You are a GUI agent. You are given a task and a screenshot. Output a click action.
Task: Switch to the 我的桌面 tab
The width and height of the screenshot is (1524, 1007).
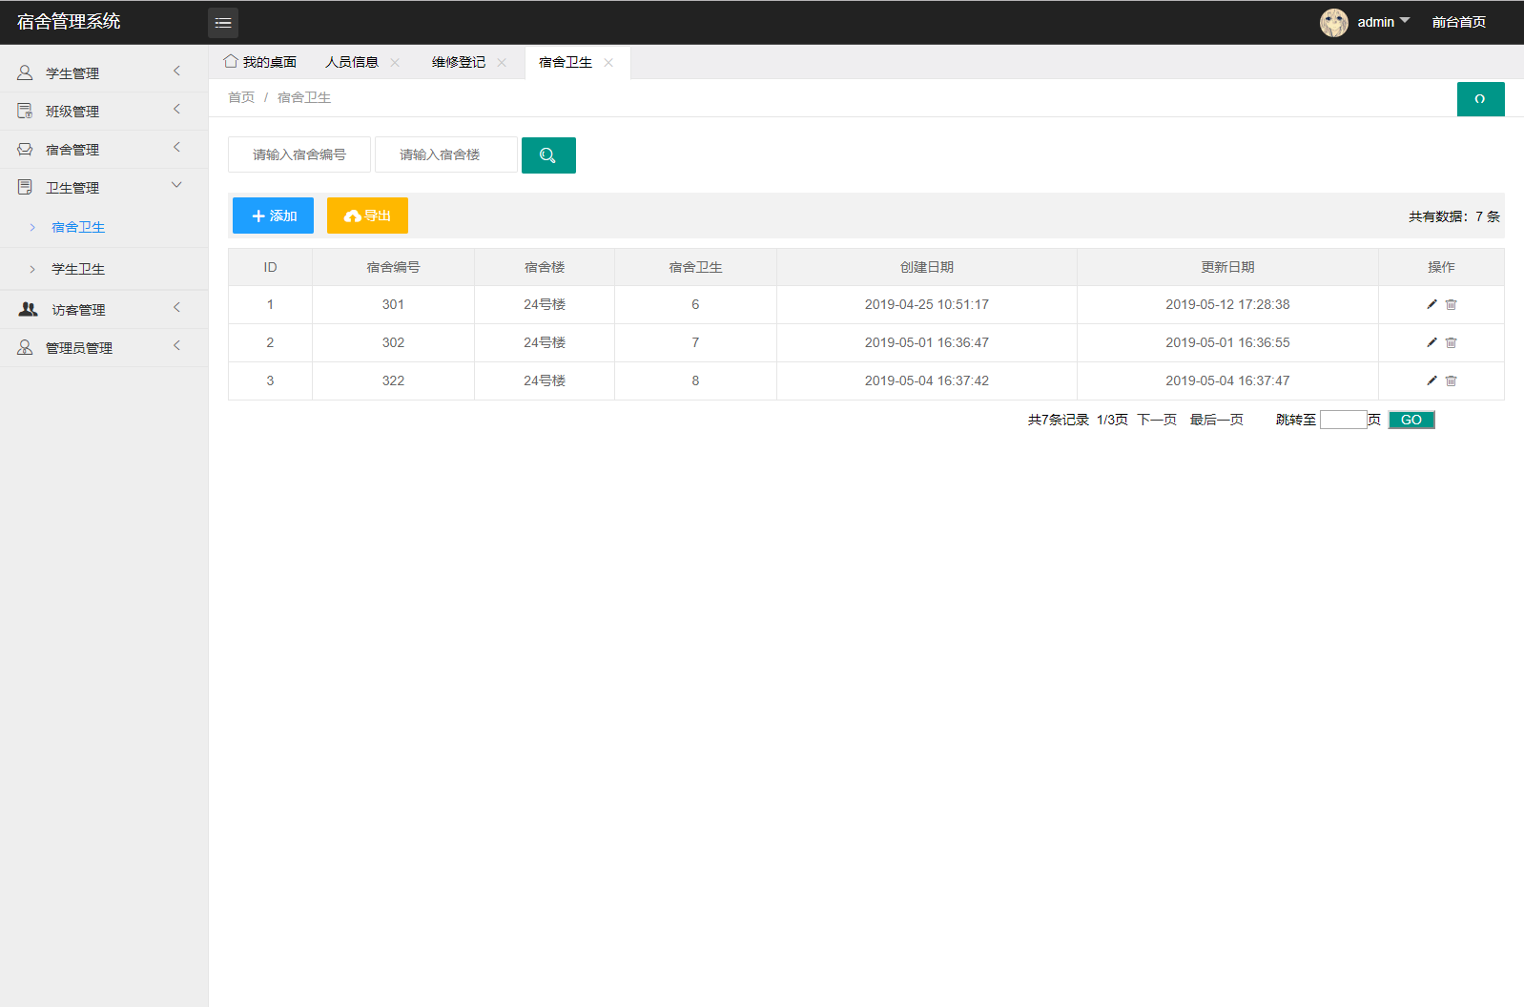[x=260, y=63]
